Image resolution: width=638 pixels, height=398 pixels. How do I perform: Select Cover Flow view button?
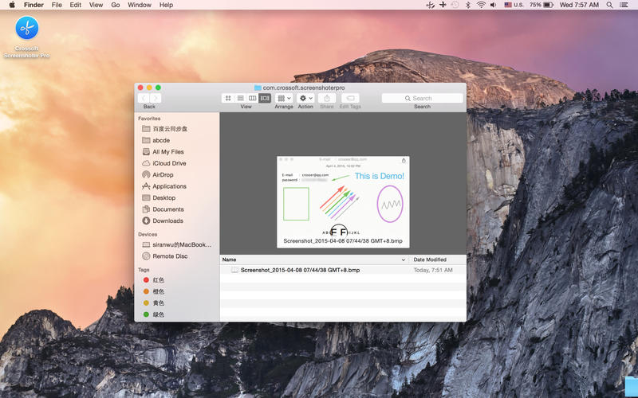tap(265, 98)
